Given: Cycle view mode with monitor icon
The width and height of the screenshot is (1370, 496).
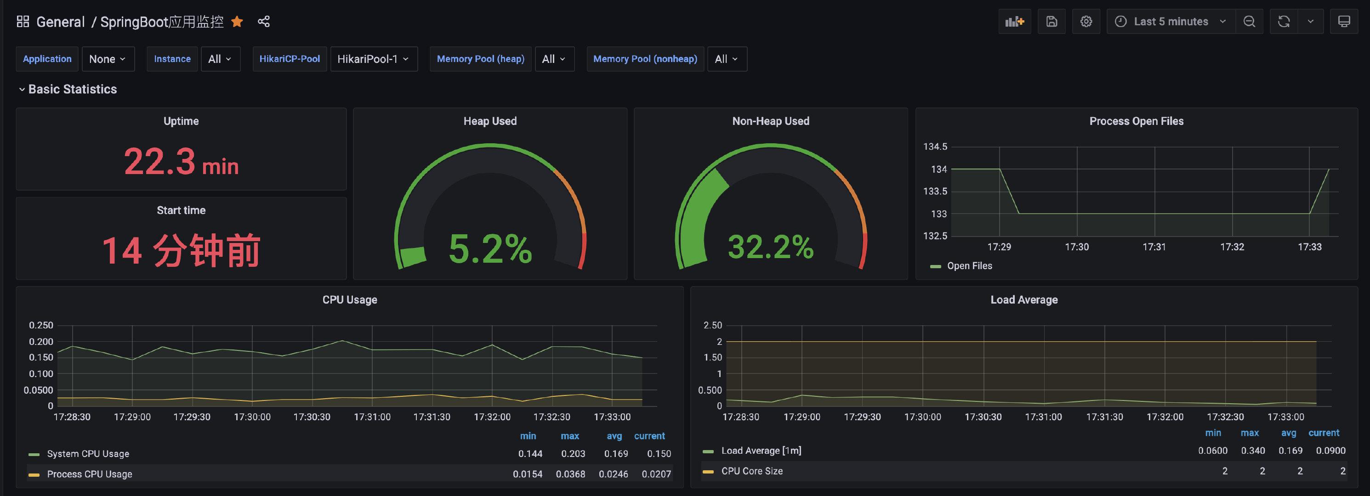Looking at the screenshot, I should point(1344,22).
